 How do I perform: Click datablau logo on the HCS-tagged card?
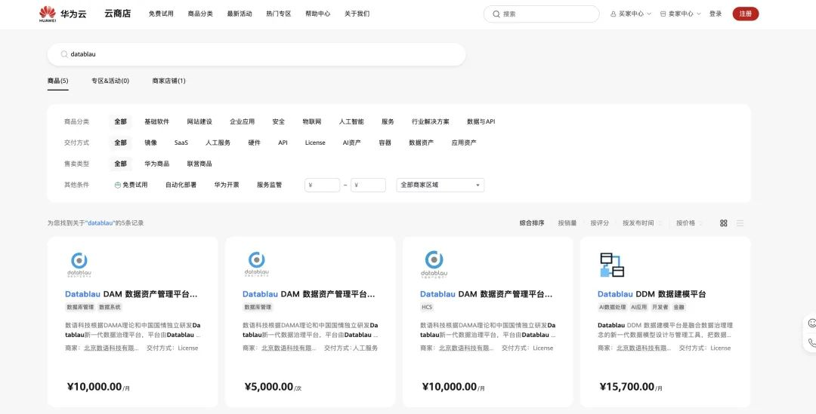point(434,265)
